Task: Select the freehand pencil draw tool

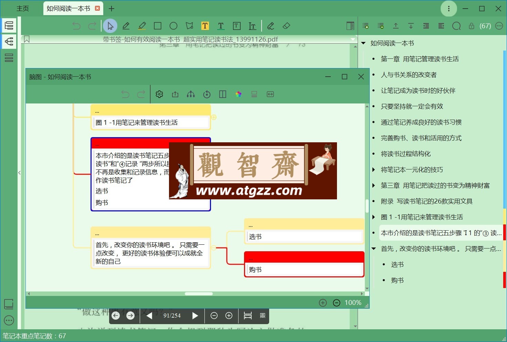Action: click(x=271, y=26)
